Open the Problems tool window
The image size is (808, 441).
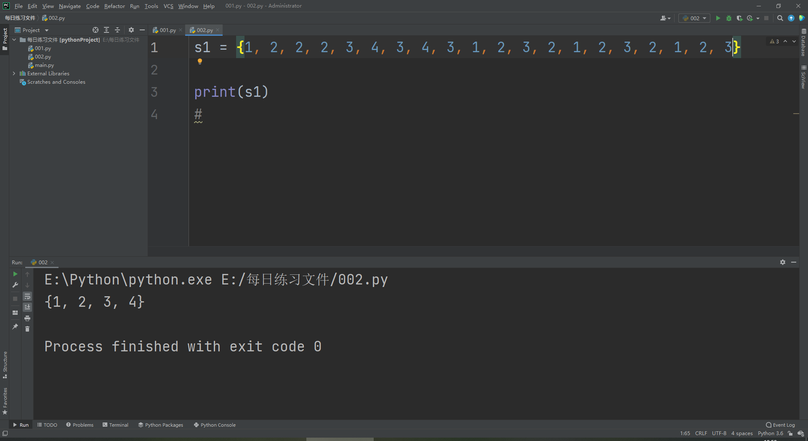coord(80,425)
